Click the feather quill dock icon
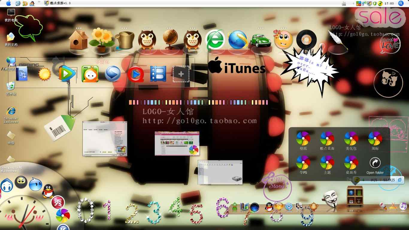This screenshot has height=230, width=409. [338, 41]
